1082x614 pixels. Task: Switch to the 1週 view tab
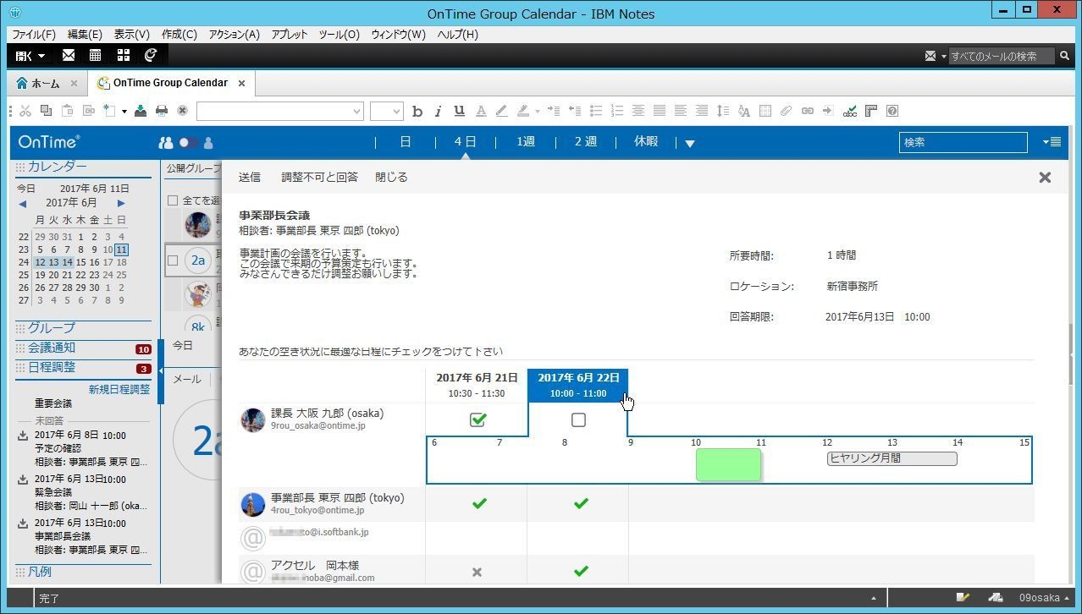pyautogui.click(x=526, y=142)
